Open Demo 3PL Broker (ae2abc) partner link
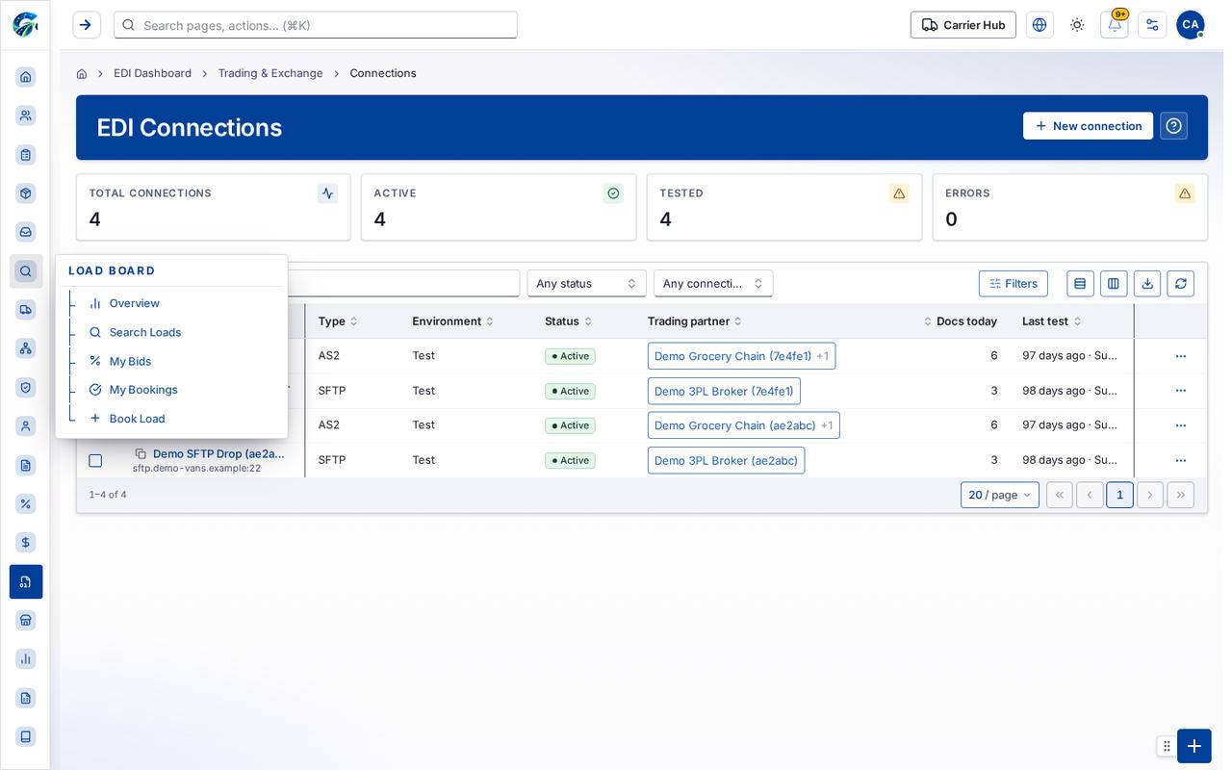Screen dimensions: 1232x770 click(x=727, y=460)
